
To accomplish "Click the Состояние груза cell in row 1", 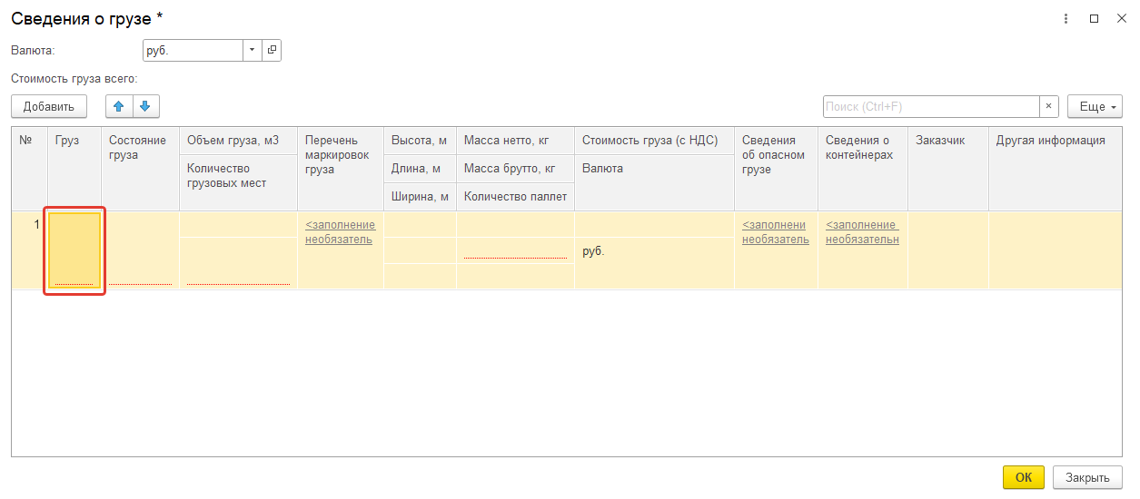I will click(x=140, y=250).
